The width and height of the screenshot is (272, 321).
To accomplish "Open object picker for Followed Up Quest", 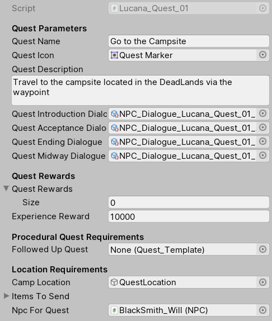I will [x=262, y=249].
